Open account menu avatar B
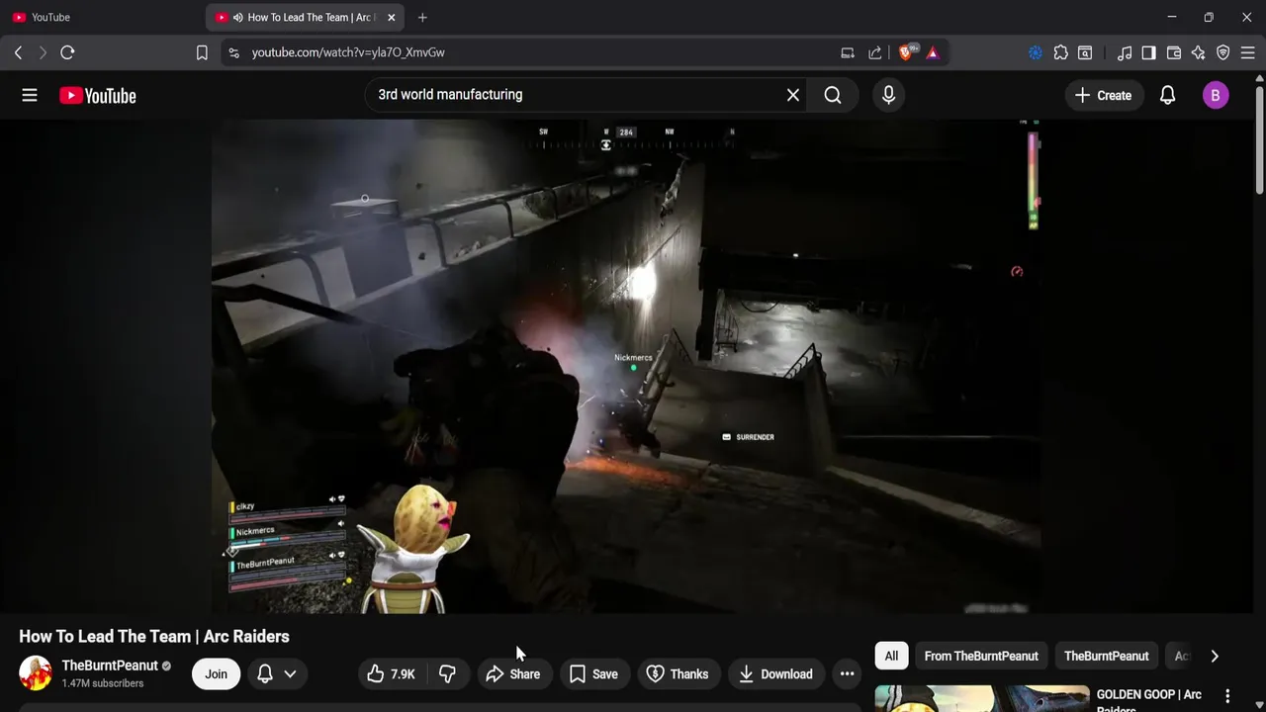Screen dimensions: 1266x712 click(1216, 95)
